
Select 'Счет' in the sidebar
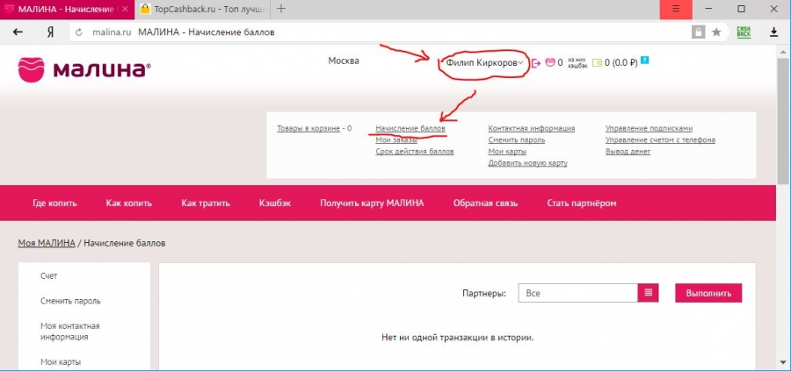click(49, 276)
